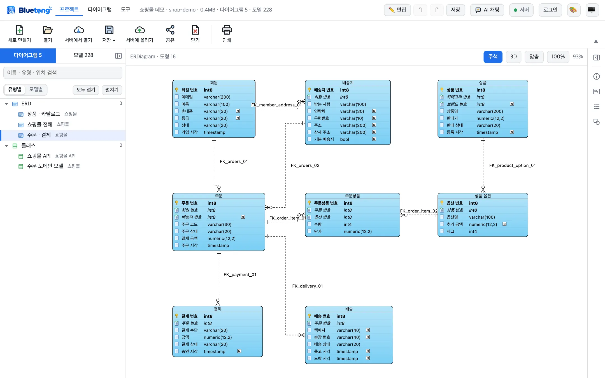Click the 저장 button in the top bar
Viewport: 605px width, 378px height.
pos(455,10)
